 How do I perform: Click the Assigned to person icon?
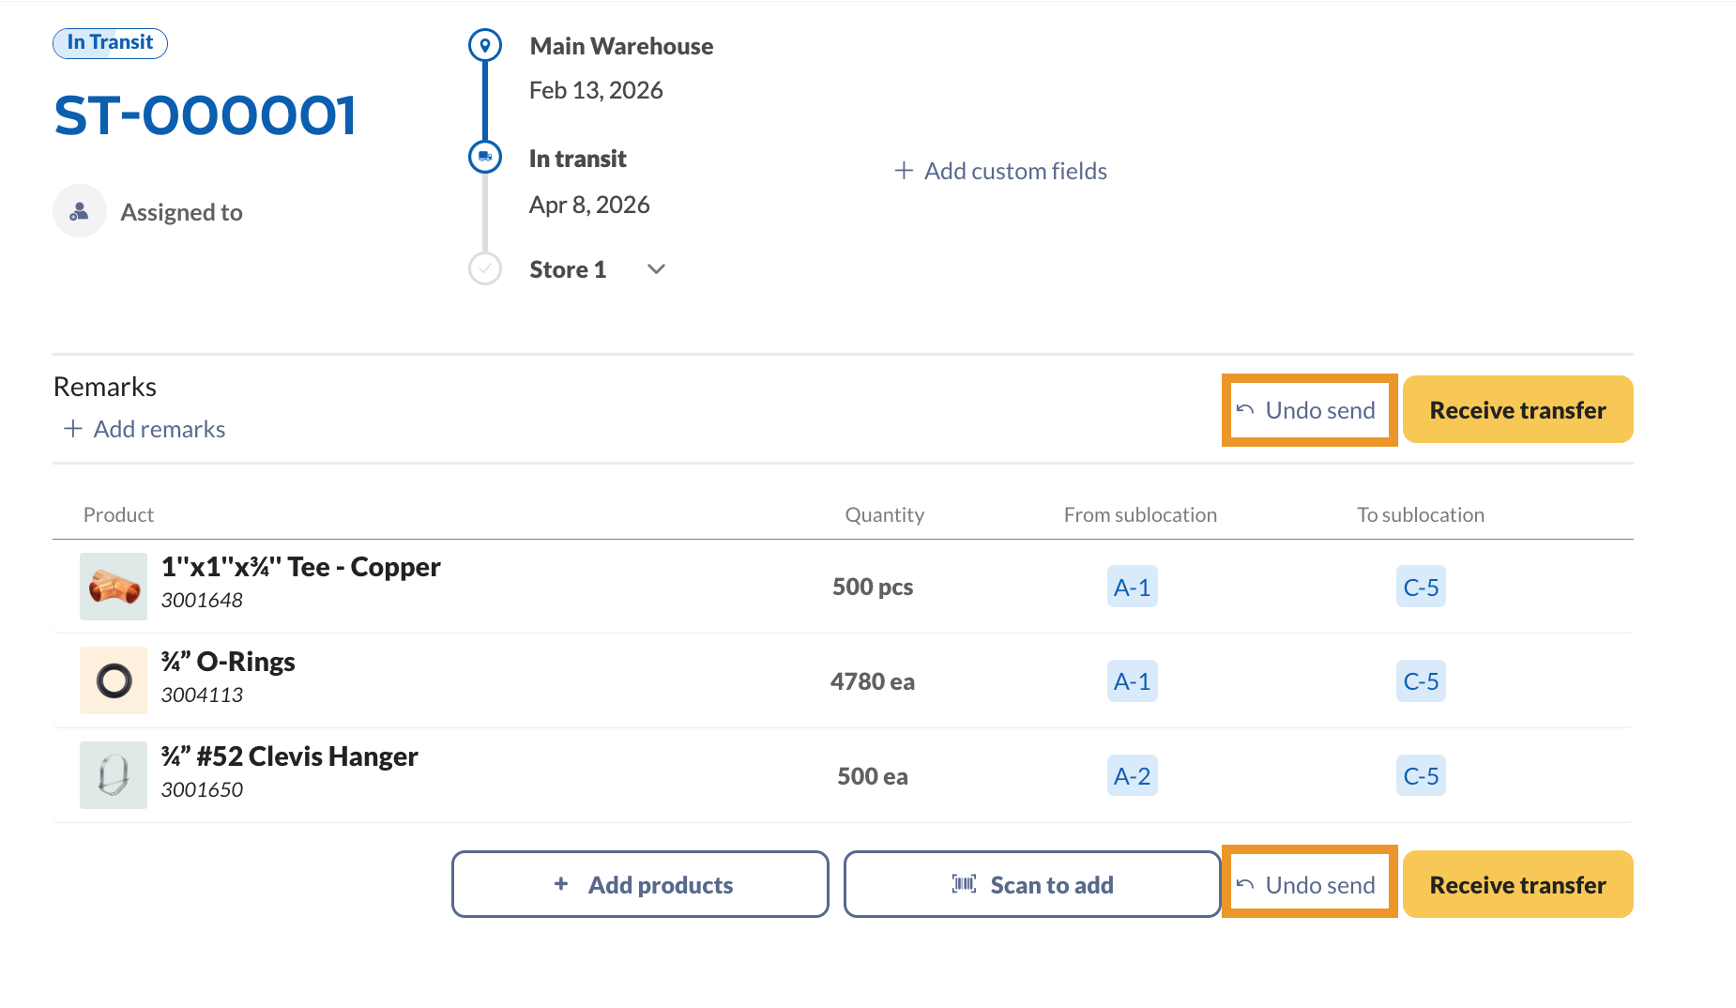80,211
